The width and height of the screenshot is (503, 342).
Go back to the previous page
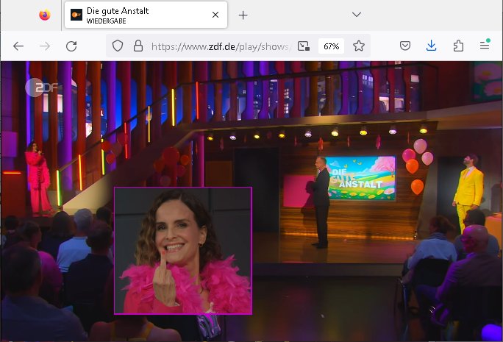coord(18,46)
